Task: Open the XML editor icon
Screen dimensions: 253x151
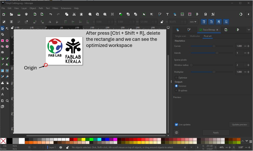Action: click(182, 14)
